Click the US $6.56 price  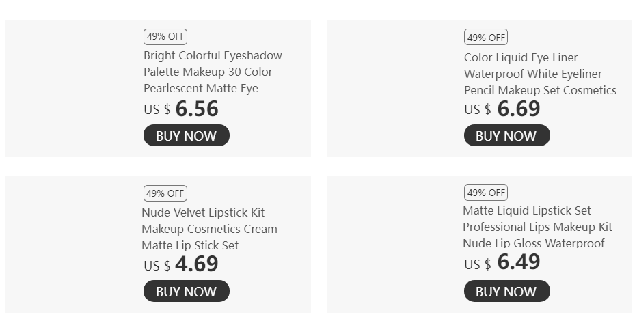pyautogui.click(x=181, y=109)
